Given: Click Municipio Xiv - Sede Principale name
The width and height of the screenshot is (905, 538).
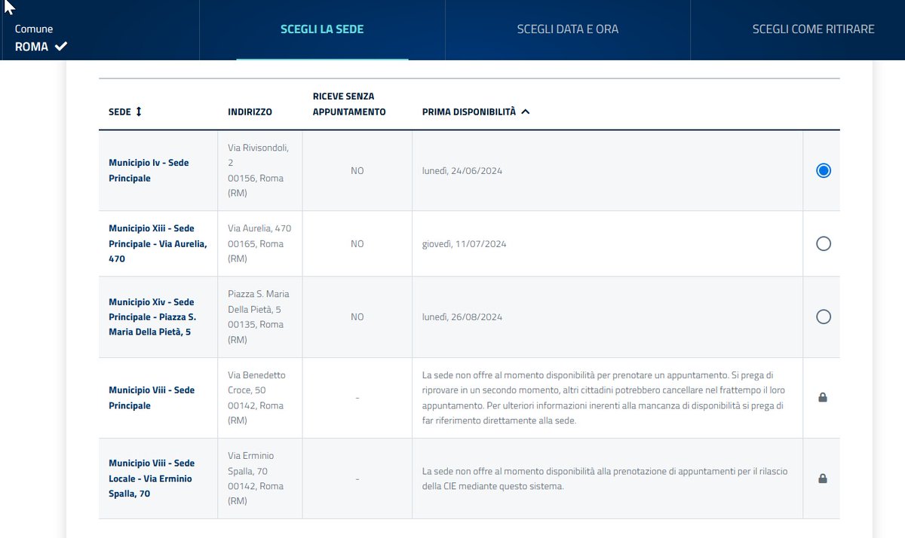Looking at the screenshot, I should pyautogui.click(x=152, y=317).
